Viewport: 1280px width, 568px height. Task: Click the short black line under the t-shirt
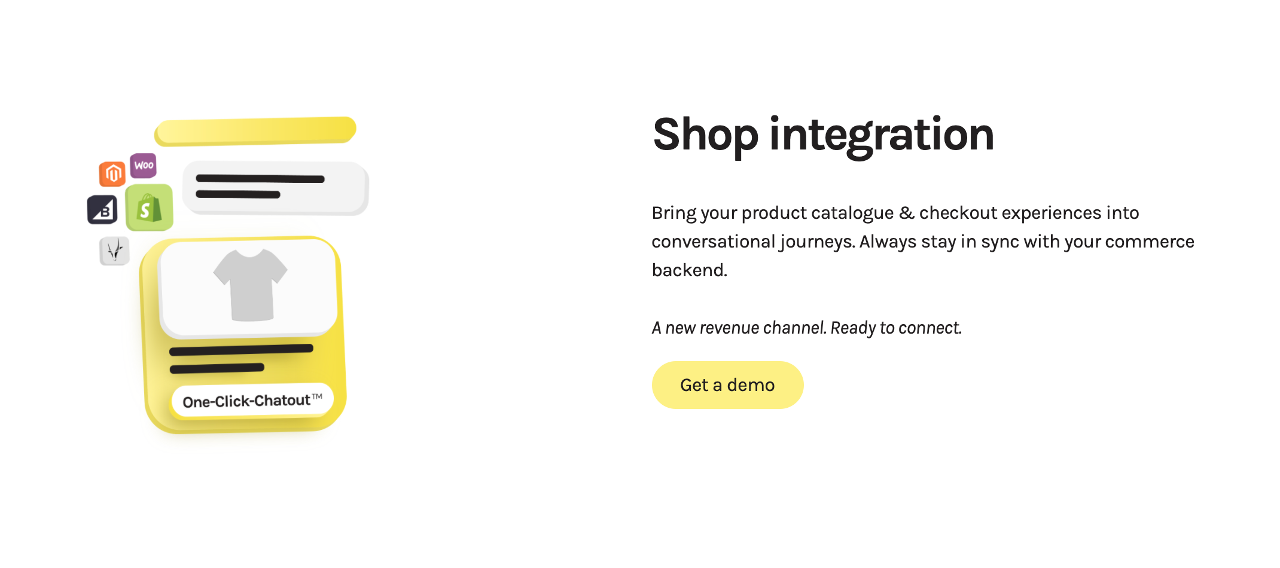pos(217,368)
